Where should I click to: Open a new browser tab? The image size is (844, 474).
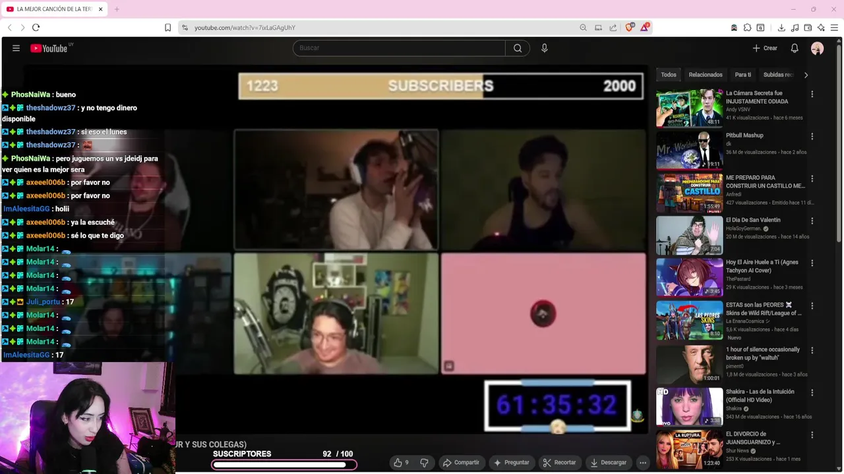pyautogui.click(x=117, y=9)
